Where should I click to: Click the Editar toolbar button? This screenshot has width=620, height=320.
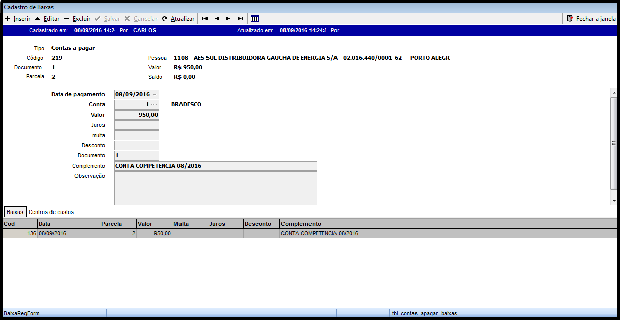pos(47,19)
